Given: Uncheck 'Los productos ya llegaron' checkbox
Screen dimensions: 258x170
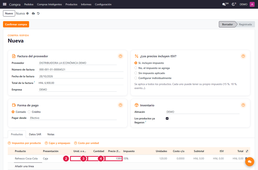Looking at the screenshot, I should 167,118.
